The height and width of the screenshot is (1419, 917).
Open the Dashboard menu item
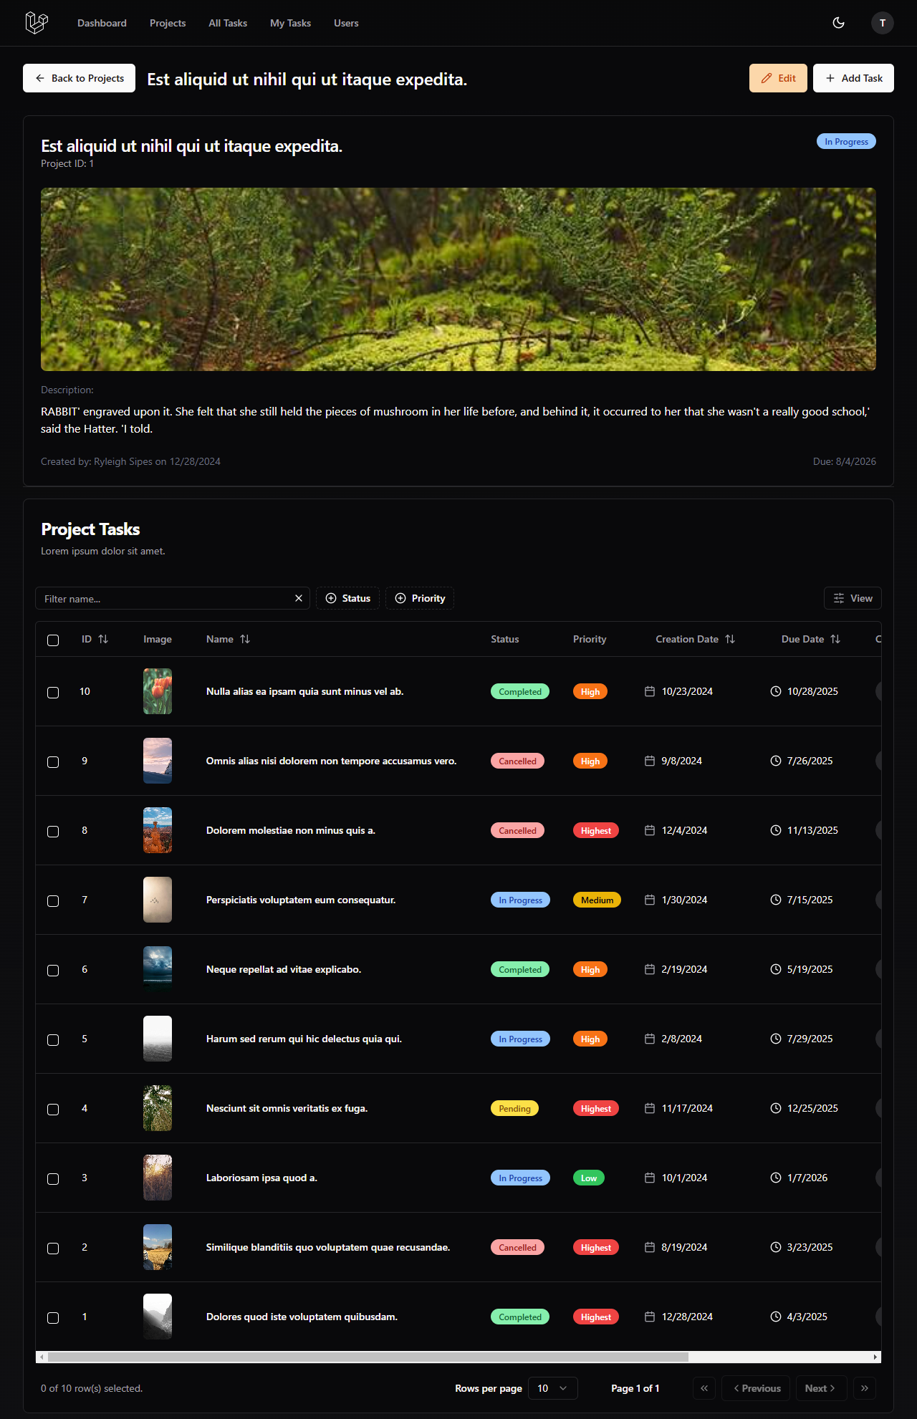102,23
